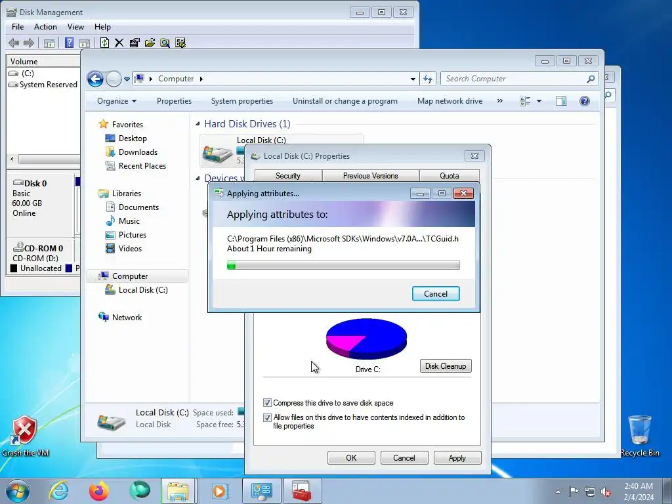This screenshot has height=504, width=672.
Task: Click the blue Help icon in Explorer toolbar
Action: [x=585, y=101]
